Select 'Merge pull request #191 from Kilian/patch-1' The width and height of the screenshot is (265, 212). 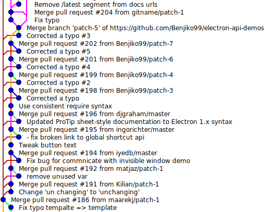coord(89,184)
